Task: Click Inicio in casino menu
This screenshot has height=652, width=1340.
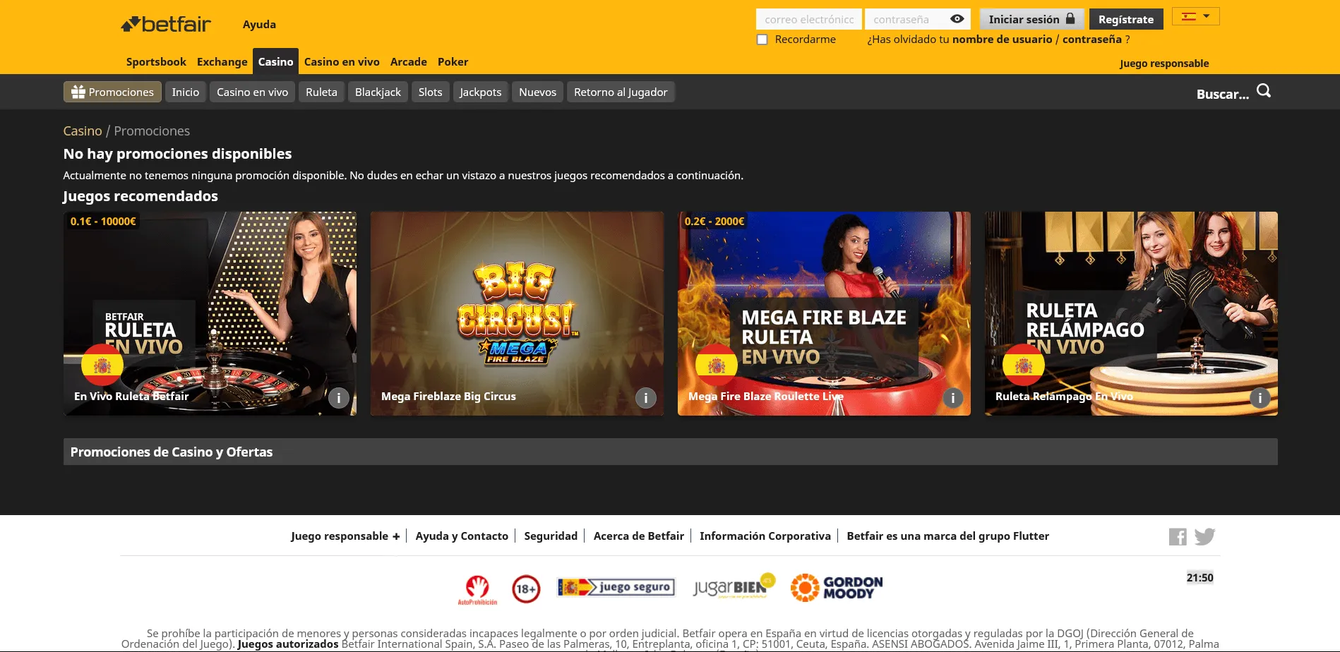Action: coord(186,92)
